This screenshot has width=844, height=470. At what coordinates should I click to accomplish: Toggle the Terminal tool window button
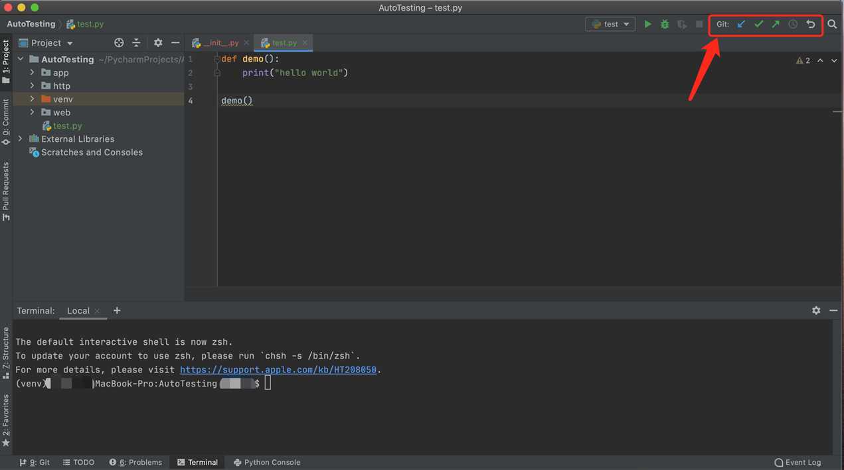(197, 462)
